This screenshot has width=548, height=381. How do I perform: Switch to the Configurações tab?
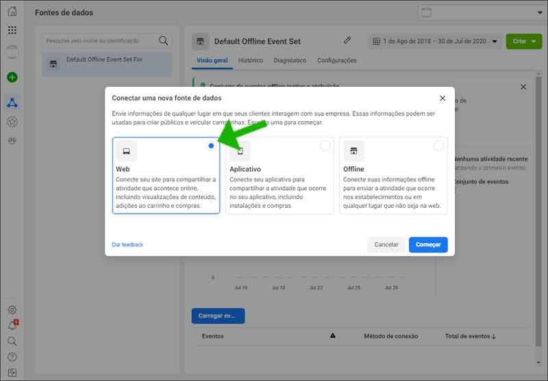point(336,60)
